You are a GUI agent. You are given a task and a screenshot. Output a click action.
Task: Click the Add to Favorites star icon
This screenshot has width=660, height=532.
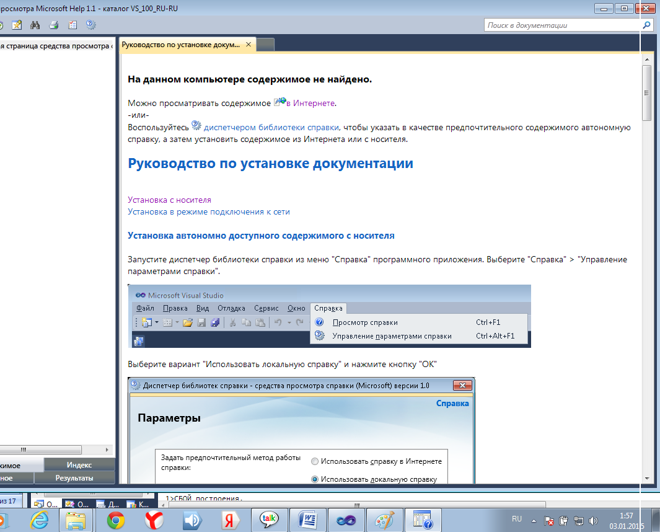17,25
